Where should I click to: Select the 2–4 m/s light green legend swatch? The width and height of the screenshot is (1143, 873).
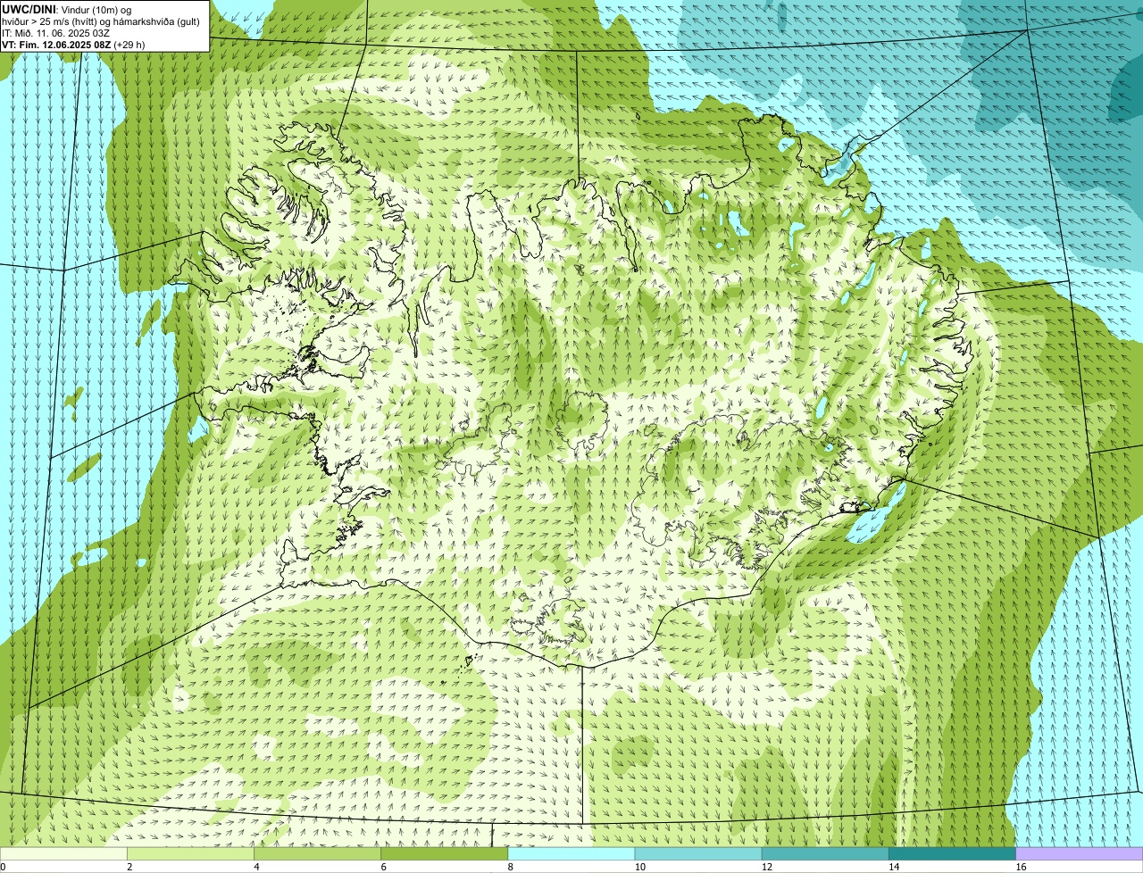pos(190,854)
